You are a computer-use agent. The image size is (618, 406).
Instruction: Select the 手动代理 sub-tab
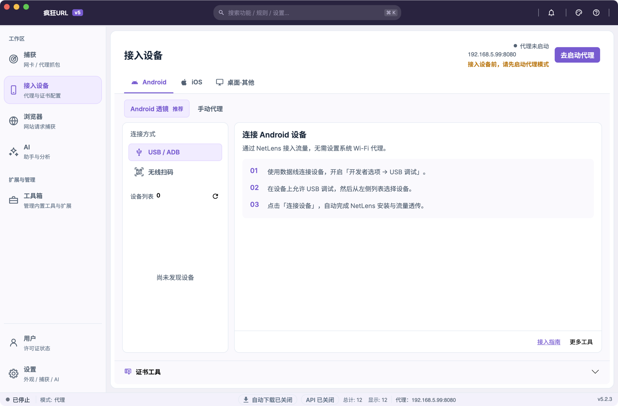tap(210, 109)
